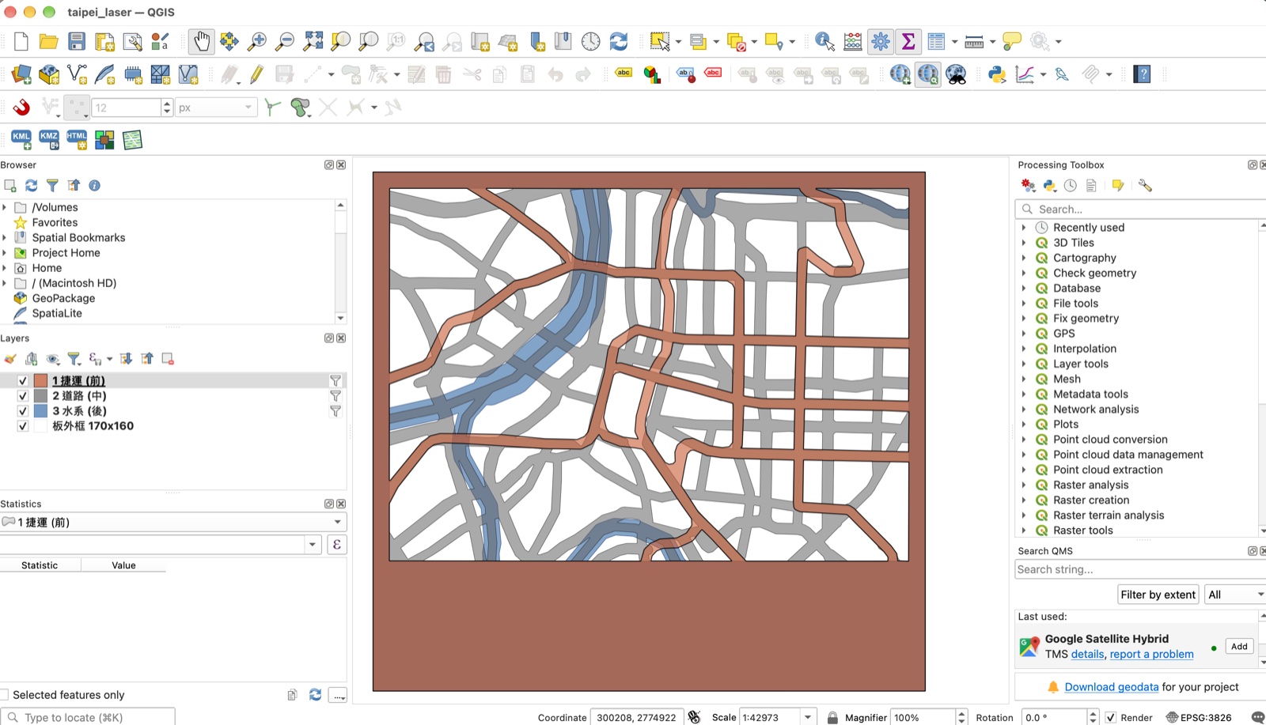Expand the Network analysis toolbox group
Viewport: 1266px width, 725px height.
(x=1024, y=410)
